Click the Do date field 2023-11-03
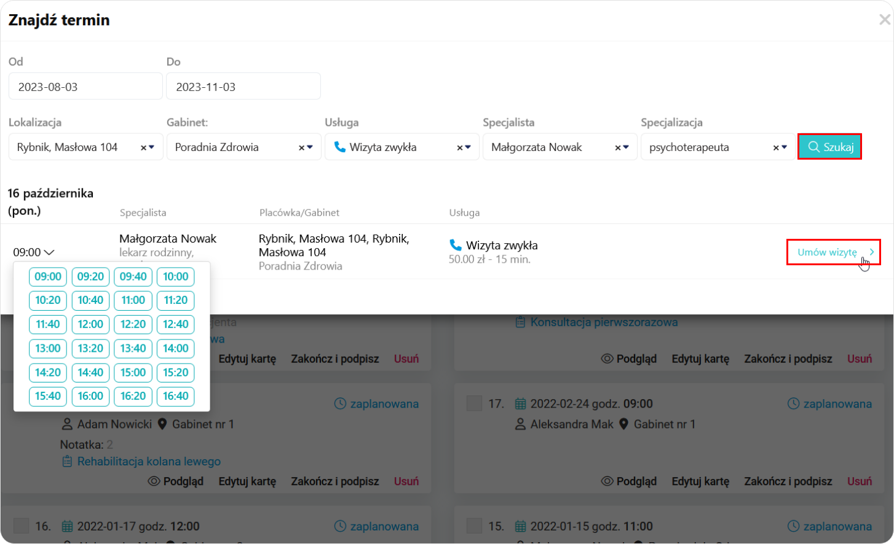The image size is (894, 544). pyautogui.click(x=243, y=87)
